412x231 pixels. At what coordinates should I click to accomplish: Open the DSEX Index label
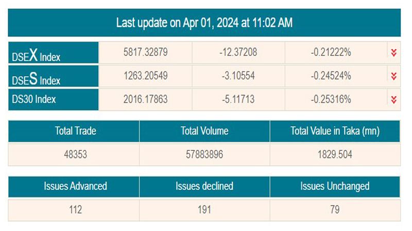(36, 54)
